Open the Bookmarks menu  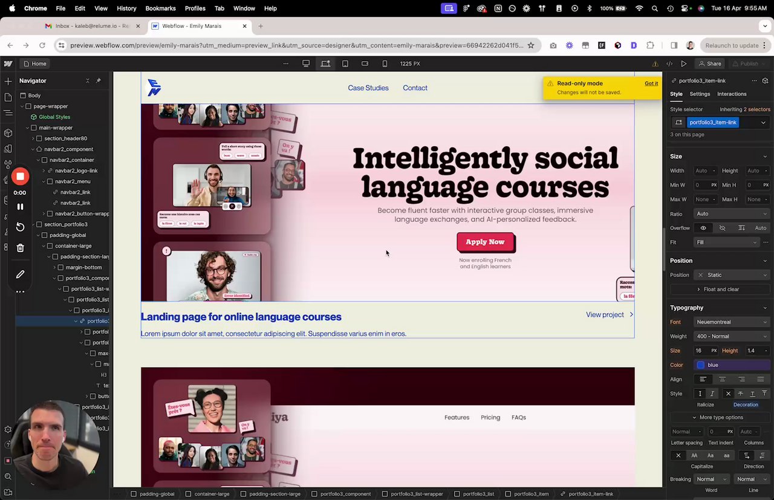[x=160, y=8]
